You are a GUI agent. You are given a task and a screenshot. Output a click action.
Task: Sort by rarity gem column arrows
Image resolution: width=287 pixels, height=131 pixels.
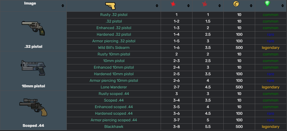tap(282, 6)
